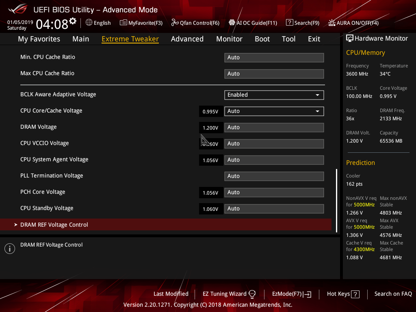Switch to EzMode via F7 button

click(291, 293)
